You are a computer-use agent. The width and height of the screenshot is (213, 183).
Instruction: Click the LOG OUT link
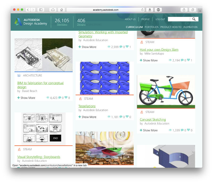tap(160, 19)
